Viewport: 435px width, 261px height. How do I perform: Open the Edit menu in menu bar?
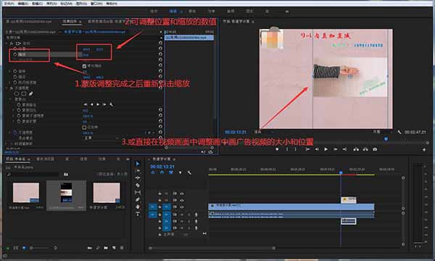22,4
